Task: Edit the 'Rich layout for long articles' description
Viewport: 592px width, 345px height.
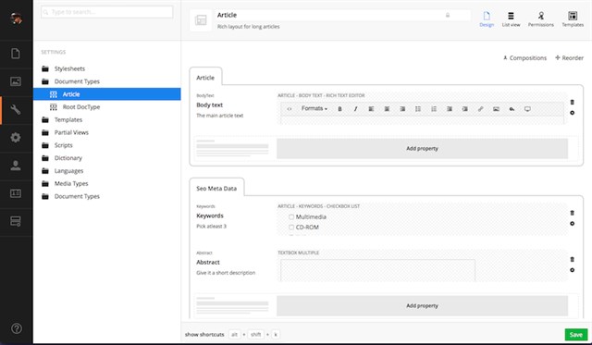Action: point(249,27)
